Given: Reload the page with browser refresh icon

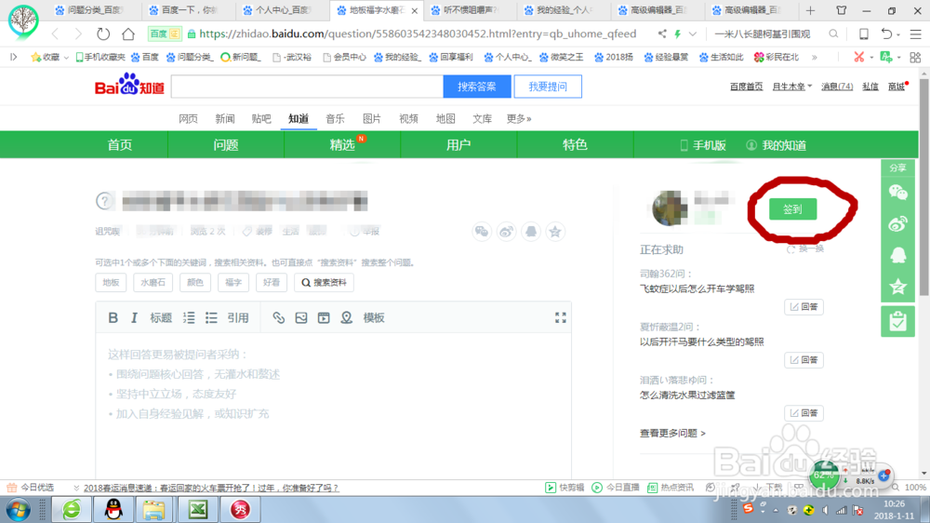Looking at the screenshot, I should point(103,34).
